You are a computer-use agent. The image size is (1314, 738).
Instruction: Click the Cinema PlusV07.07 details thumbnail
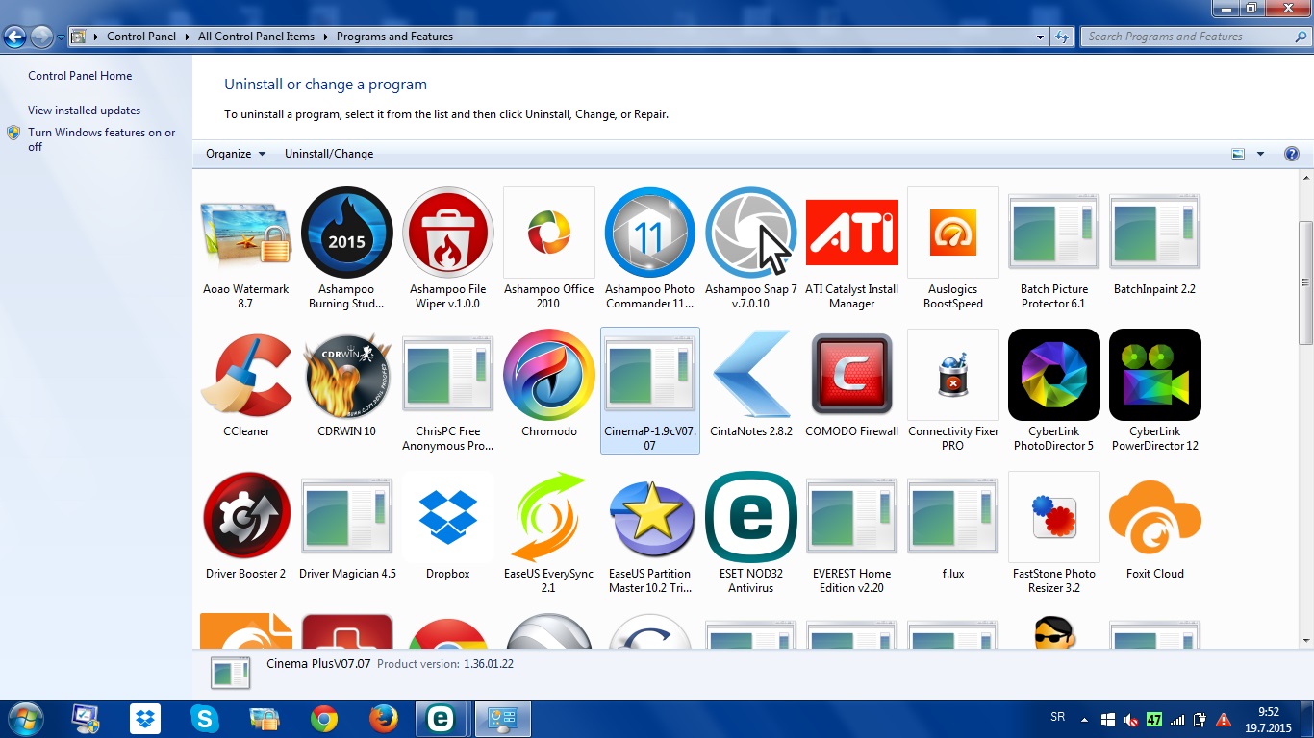[231, 673]
